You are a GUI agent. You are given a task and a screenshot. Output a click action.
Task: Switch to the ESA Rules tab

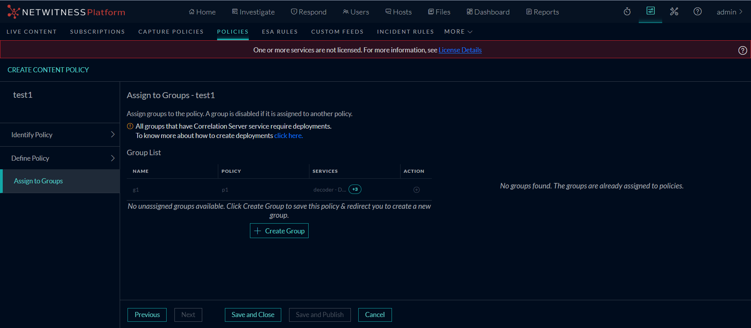point(280,32)
